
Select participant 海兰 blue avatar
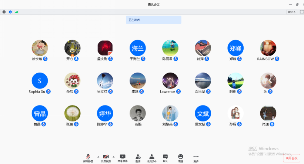[x=137, y=48]
